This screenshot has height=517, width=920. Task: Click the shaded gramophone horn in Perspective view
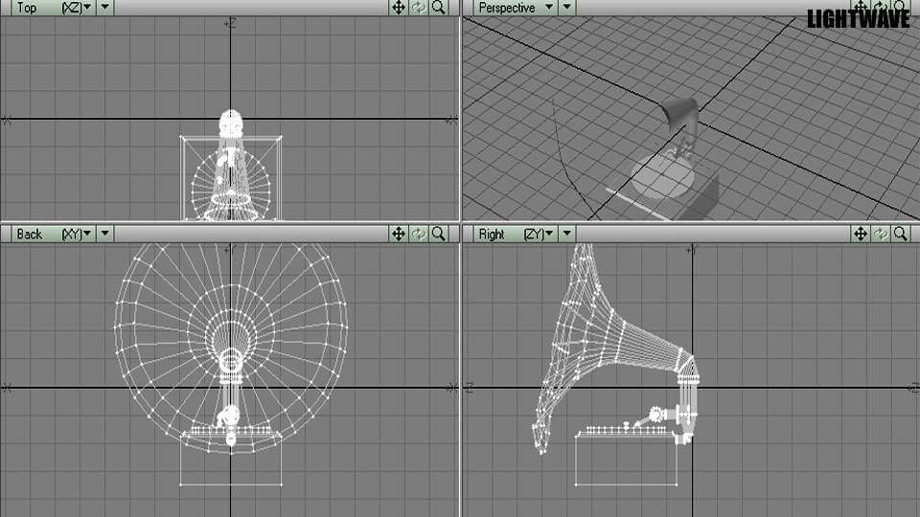coord(678,116)
